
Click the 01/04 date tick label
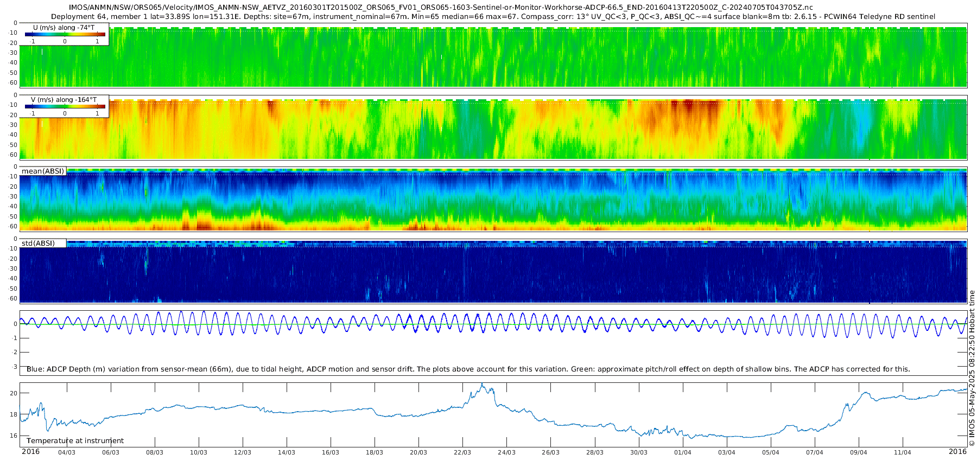(683, 452)
